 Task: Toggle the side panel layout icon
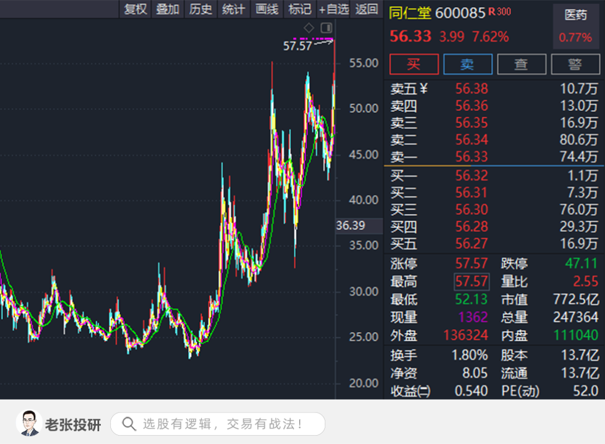click(327, 28)
